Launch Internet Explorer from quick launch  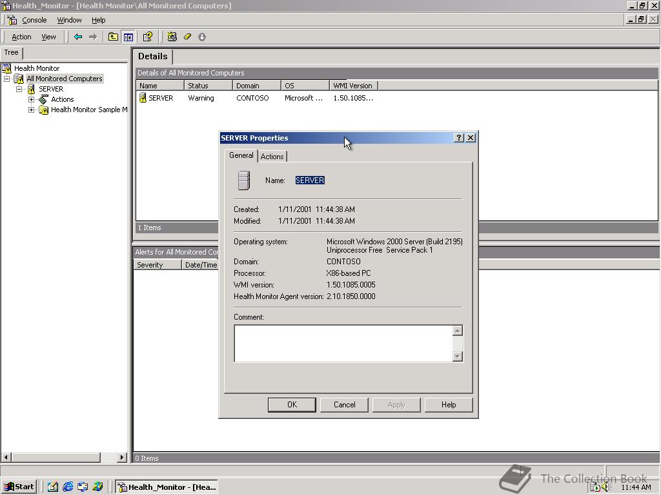pyautogui.click(x=68, y=487)
